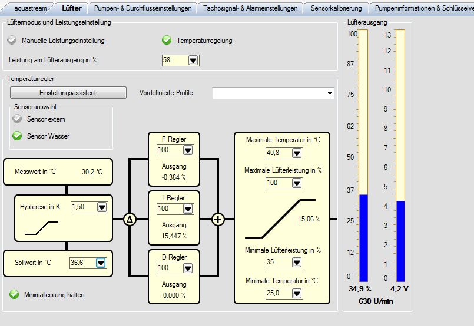Go to the Sensorkalibrierung tab
474x326 pixels.
336,8
